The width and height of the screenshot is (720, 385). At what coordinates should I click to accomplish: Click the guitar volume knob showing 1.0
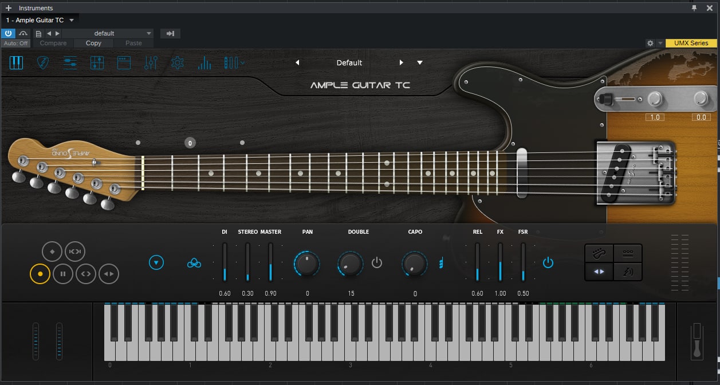655,99
